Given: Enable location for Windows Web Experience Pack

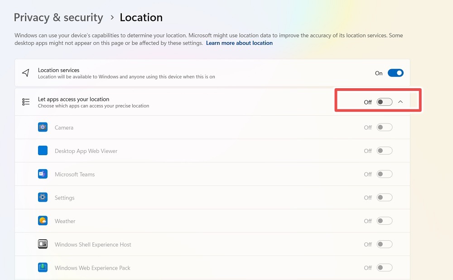Looking at the screenshot, I should (x=385, y=267).
